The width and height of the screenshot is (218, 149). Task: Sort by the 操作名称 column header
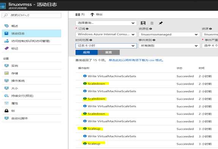pos(84,68)
